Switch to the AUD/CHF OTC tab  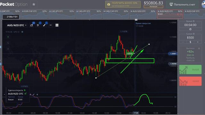click(195, 14)
